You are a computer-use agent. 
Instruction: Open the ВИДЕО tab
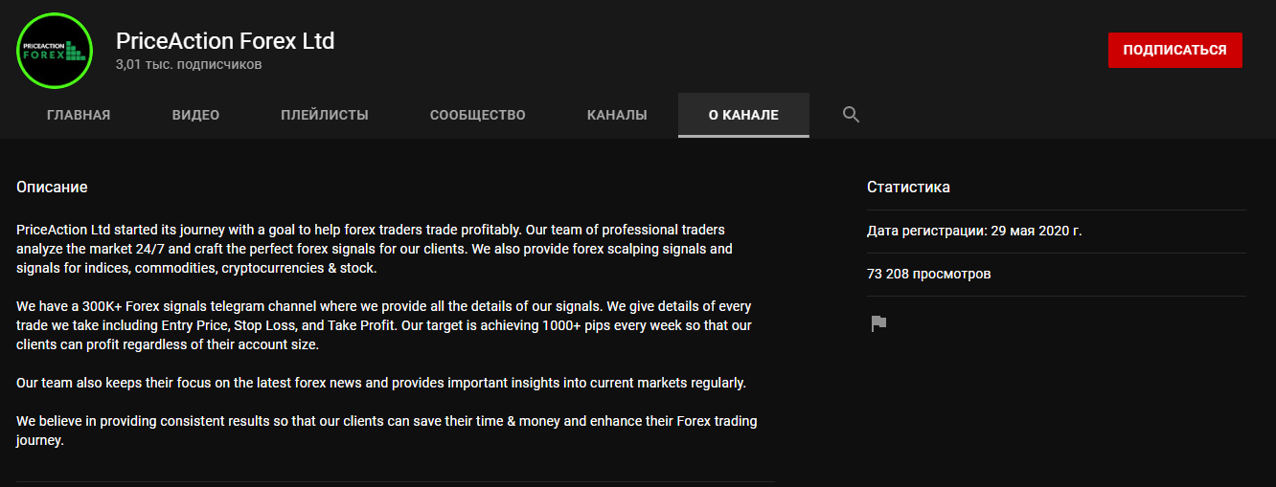point(195,115)
